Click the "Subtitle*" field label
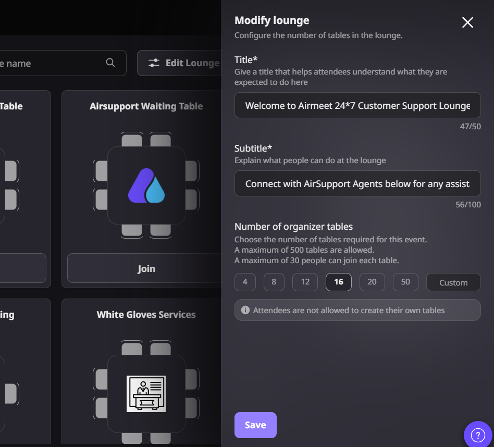This screenshot has height=447, width=494. (253, 148)
